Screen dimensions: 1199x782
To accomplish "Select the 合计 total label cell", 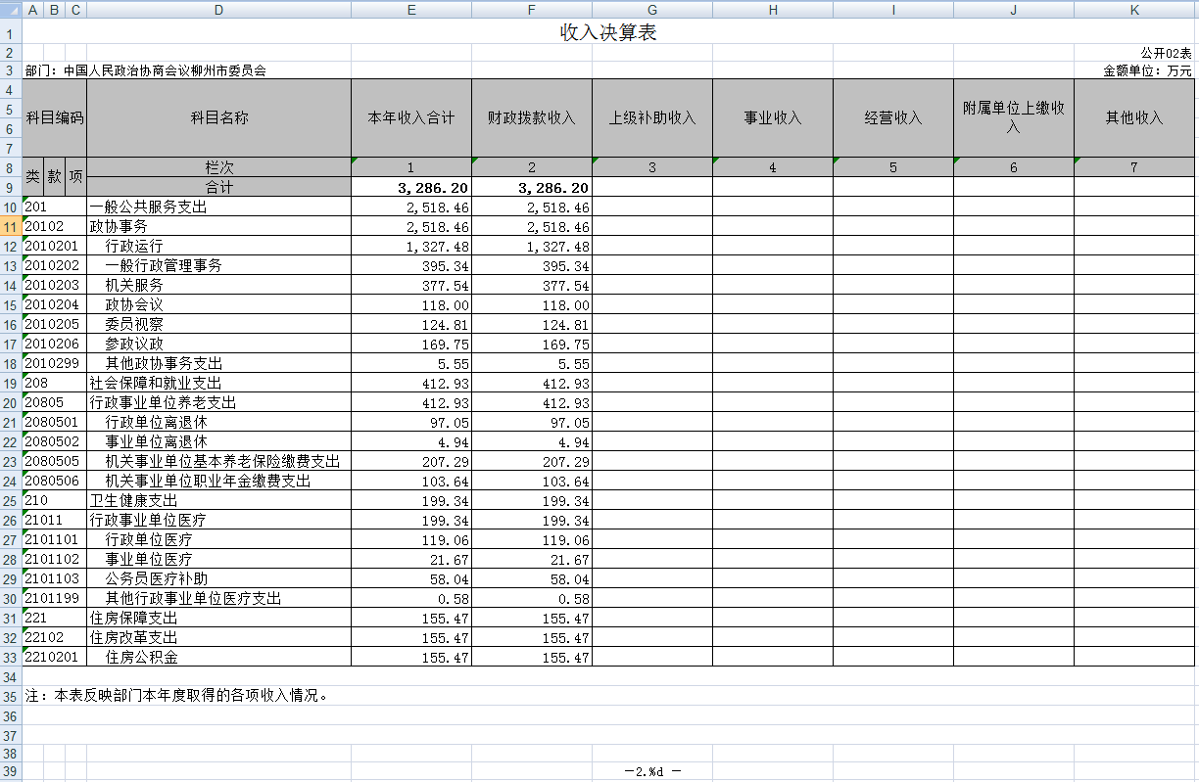I will 219,187.
